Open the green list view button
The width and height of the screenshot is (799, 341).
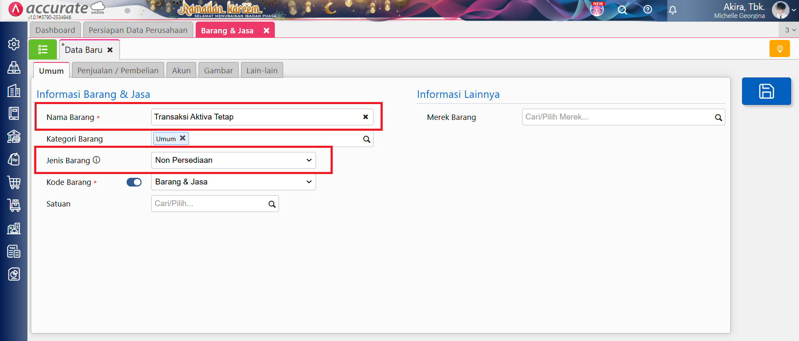point(42,50)
